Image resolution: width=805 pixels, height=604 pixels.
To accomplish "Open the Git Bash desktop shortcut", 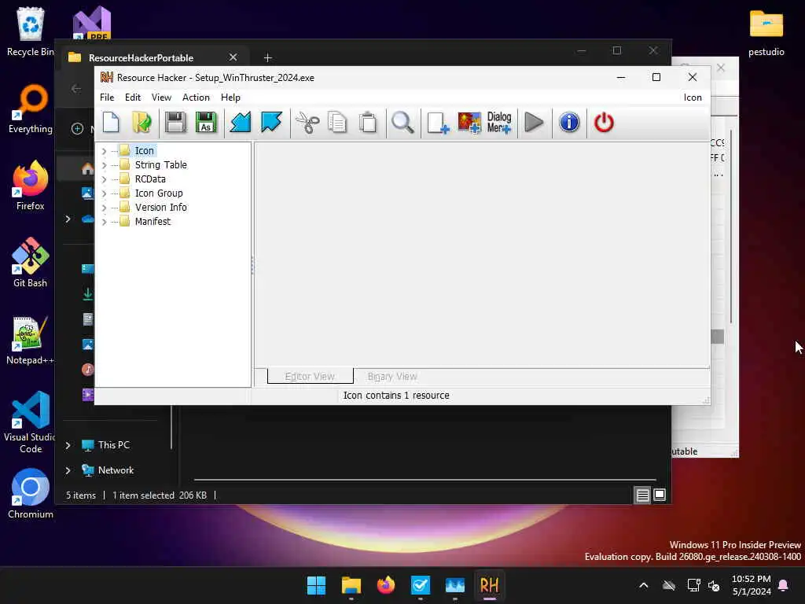I will coord(31,263).
